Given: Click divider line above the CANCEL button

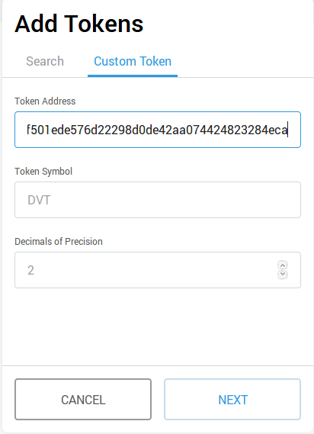Looking at the screenshot, I should pyautogui.click(x=158, y=365).
